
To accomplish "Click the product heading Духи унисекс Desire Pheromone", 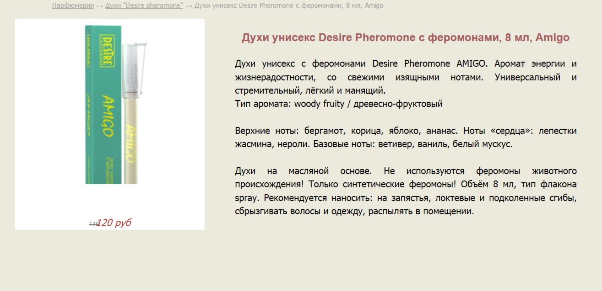I will coord(406,37).
